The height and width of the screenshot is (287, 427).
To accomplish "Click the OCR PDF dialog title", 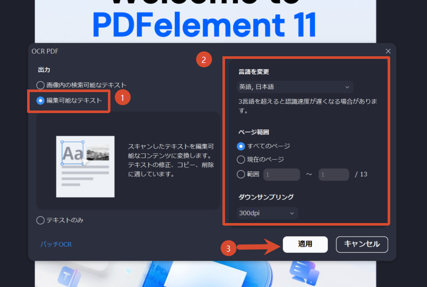I will (45, 51).
